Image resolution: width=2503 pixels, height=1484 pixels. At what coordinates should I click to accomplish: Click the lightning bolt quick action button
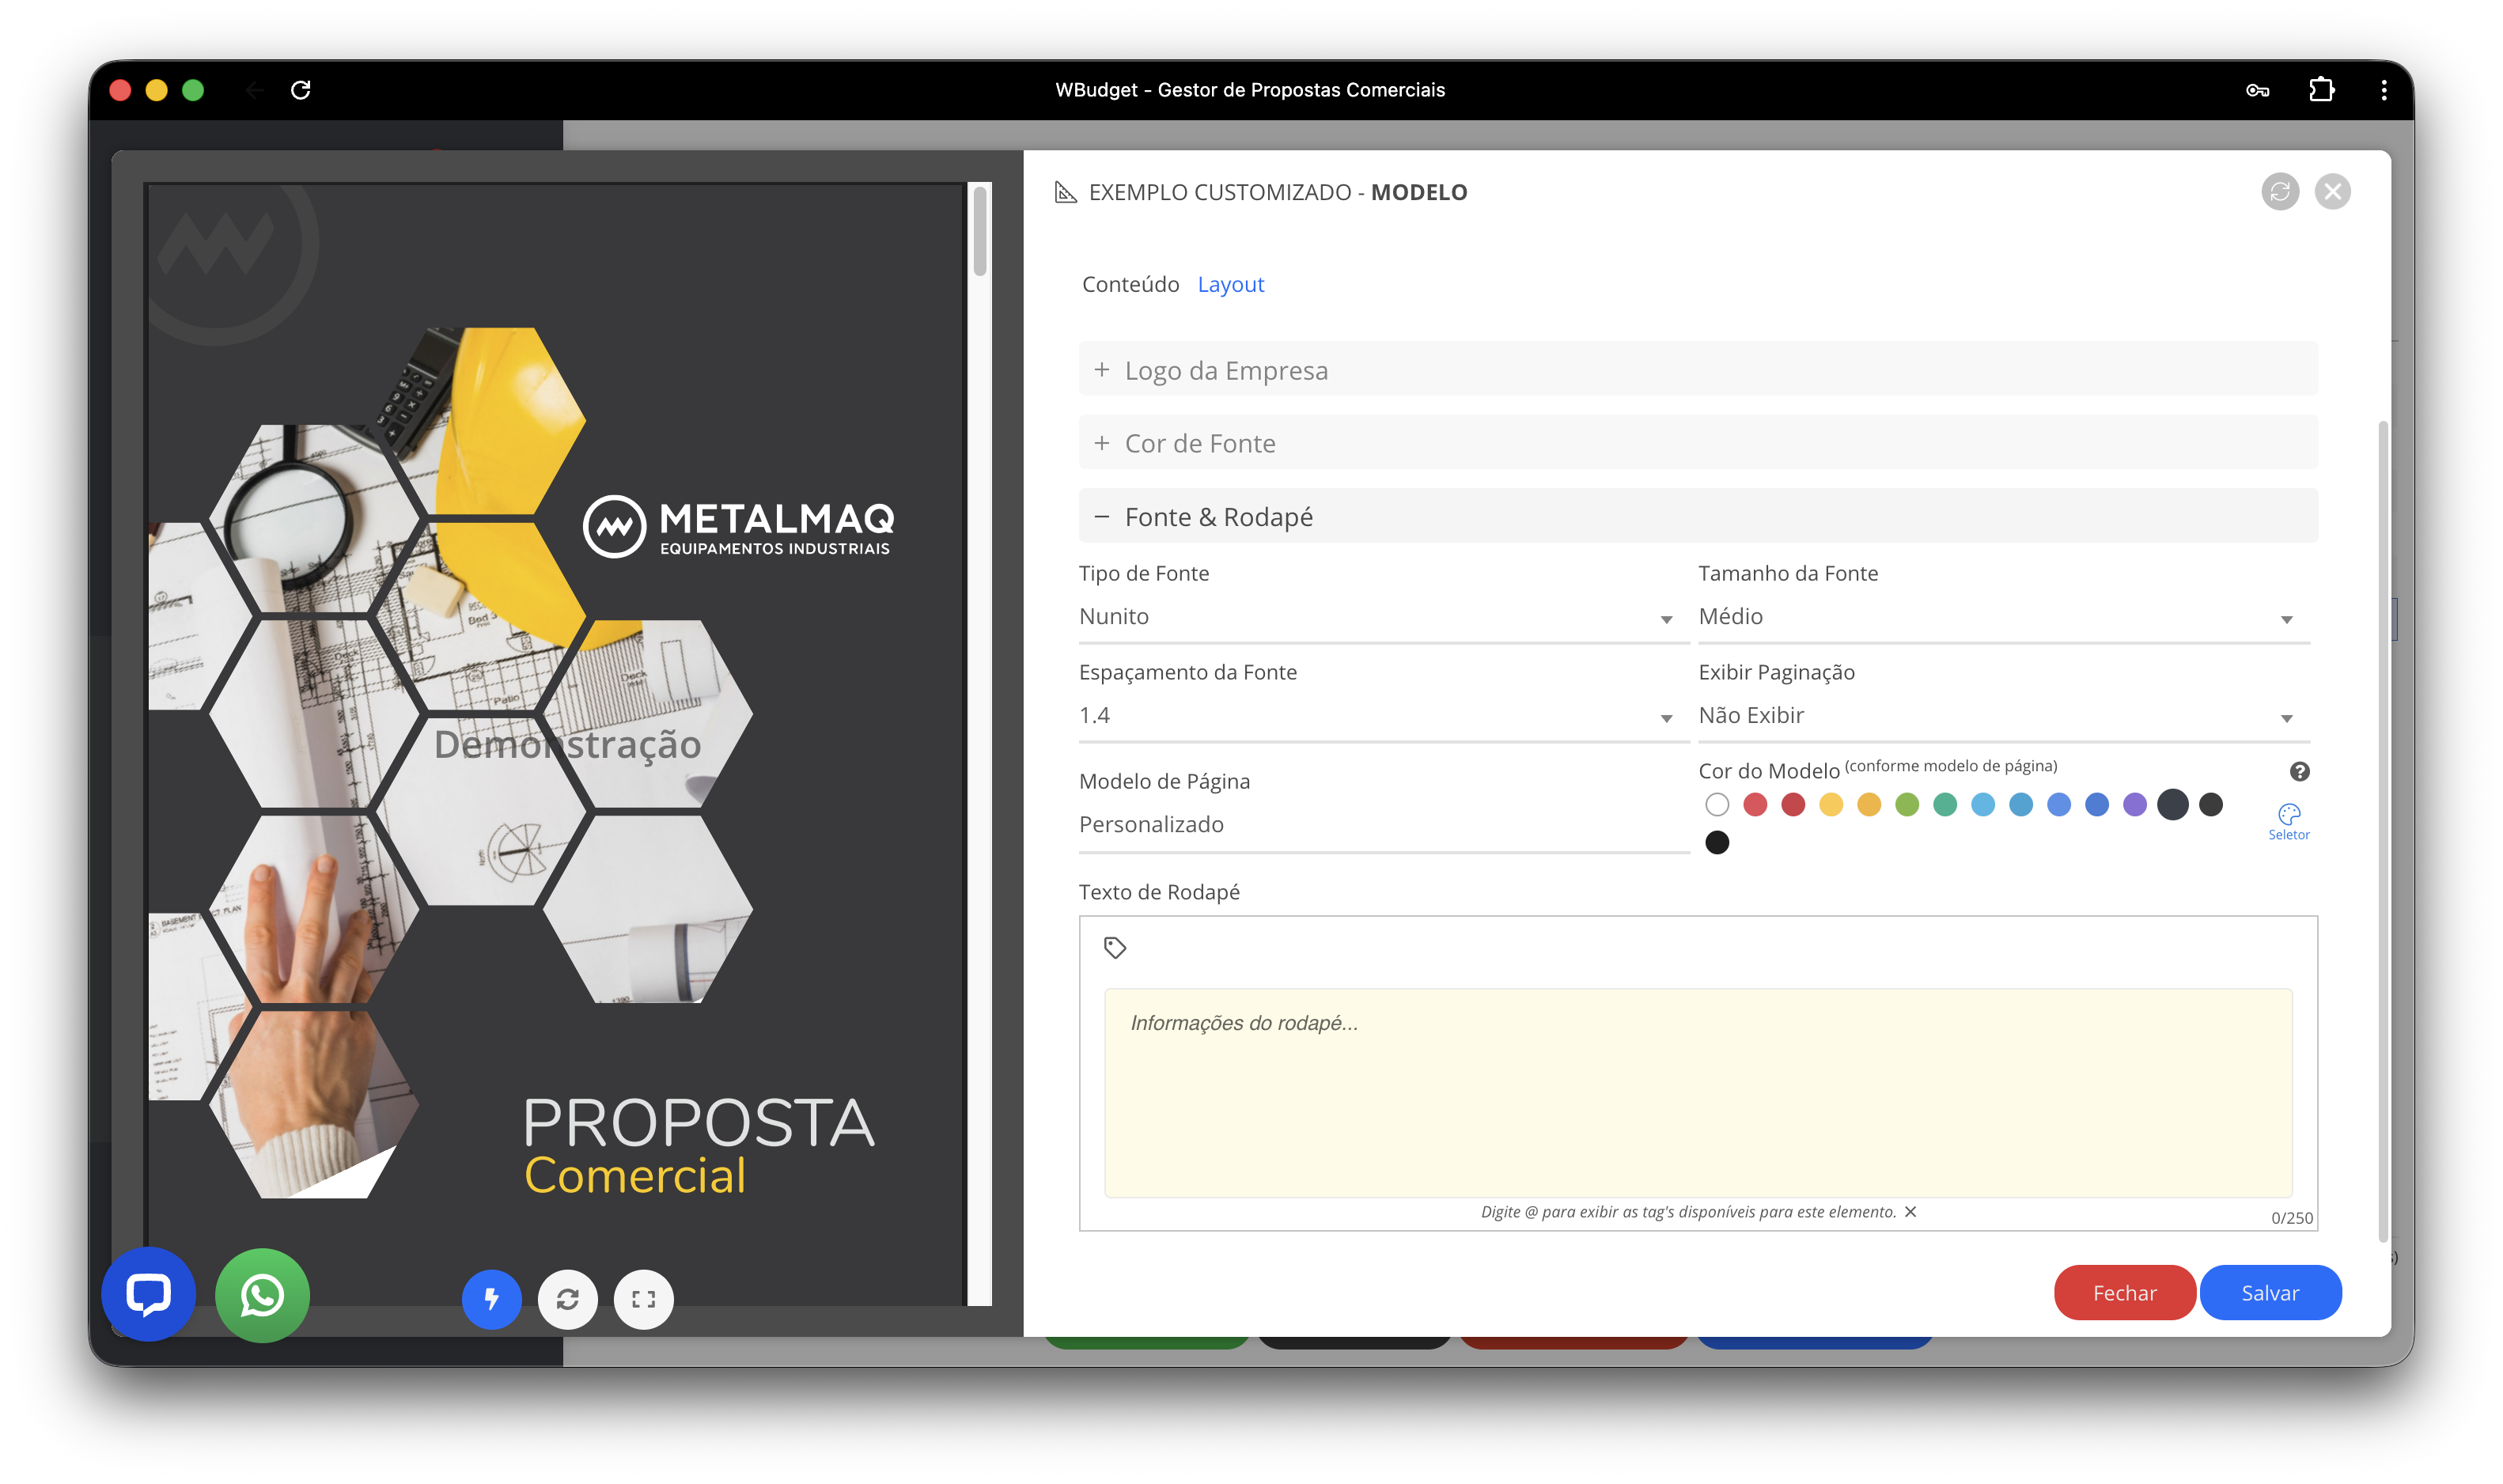(x=491, y=1298)
